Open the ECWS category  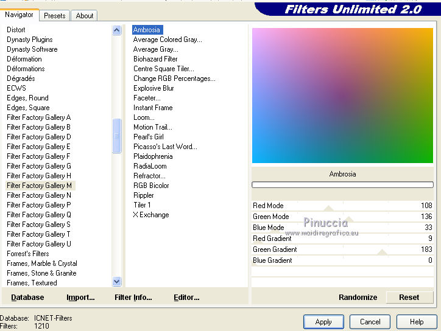coord(16,88)
